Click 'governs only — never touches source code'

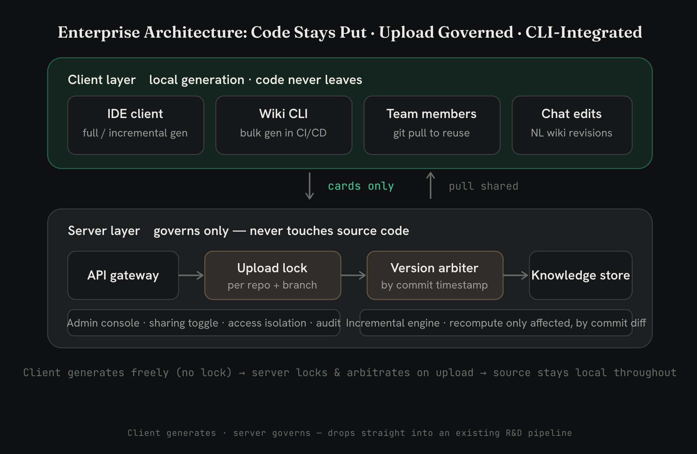[281, 231]
